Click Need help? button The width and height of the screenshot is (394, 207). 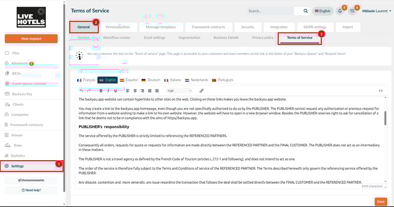tap(31, 190)
